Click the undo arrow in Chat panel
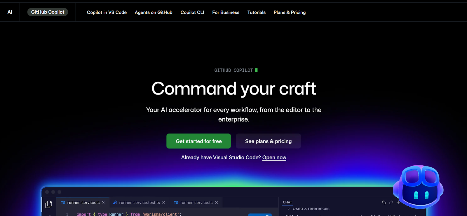Image resolution: width=467 pixels, height=216 pixels. (384, 202)
